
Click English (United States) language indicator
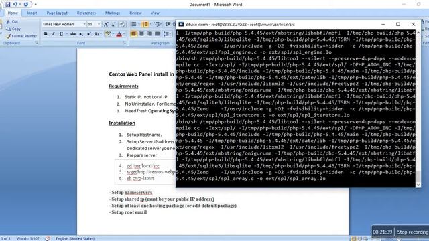tap(75, 238)
